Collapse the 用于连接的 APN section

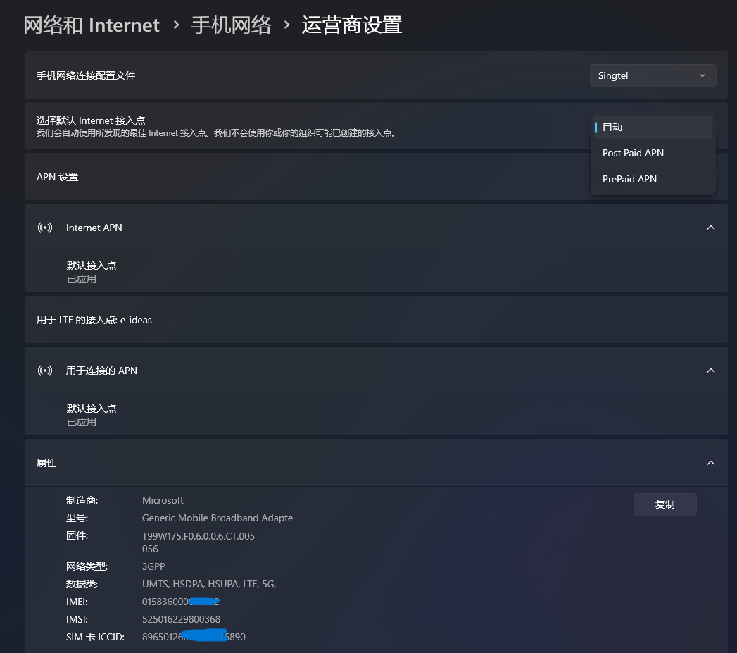pyautogui.click(x=710, y=371)
